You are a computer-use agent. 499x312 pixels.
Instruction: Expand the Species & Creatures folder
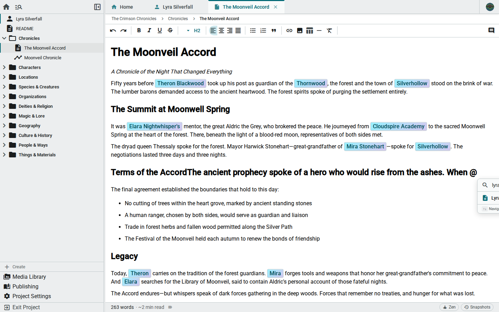coord(4,87)
